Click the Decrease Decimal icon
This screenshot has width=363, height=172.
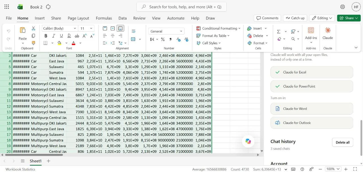point(186,40)
